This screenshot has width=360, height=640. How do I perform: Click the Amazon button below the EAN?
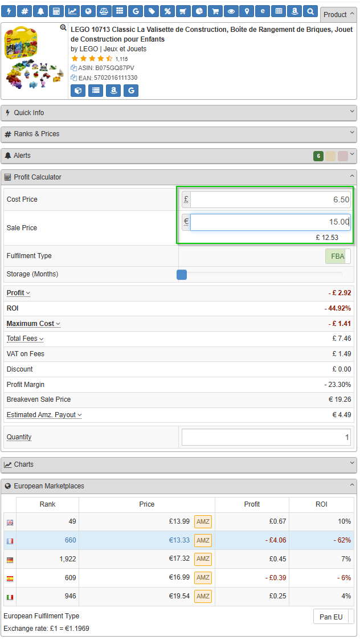coord(113,91)
